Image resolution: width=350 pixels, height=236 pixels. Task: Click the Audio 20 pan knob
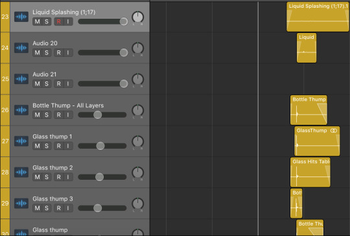tap(137, 48)
